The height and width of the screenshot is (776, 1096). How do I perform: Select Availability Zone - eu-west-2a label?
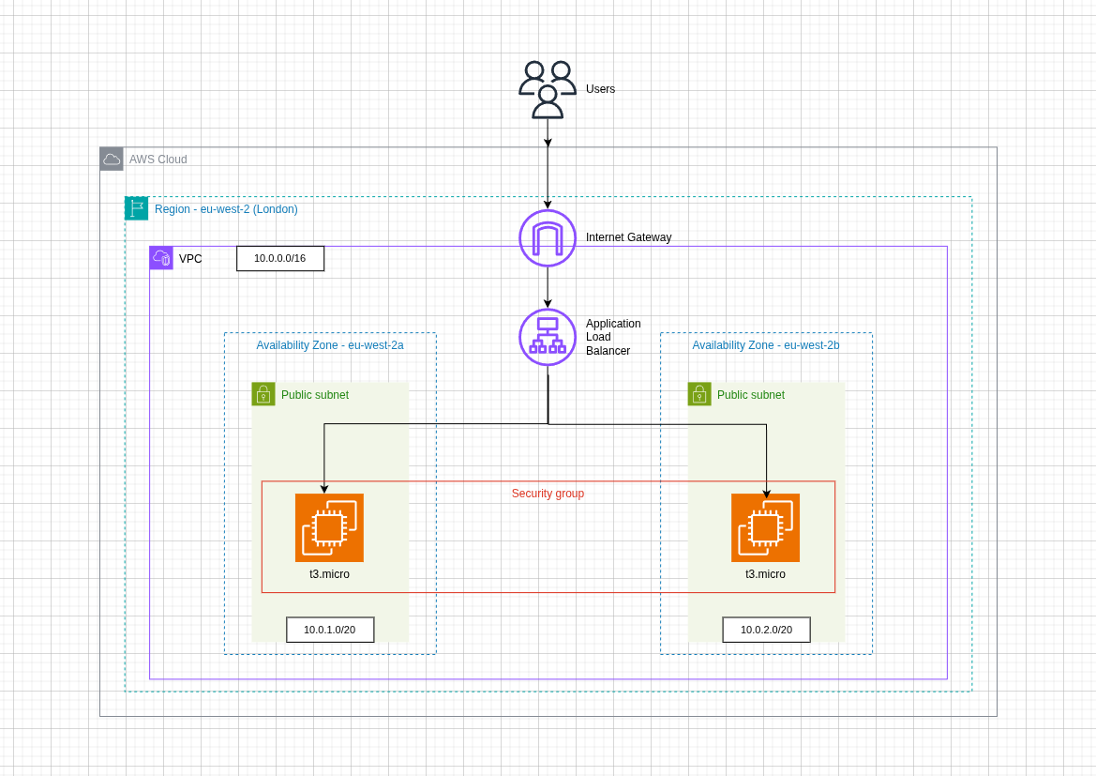click(x=330, y=345)
